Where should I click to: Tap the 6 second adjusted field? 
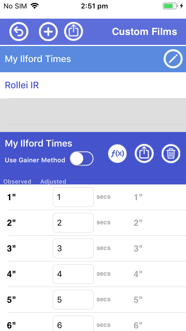73,324
